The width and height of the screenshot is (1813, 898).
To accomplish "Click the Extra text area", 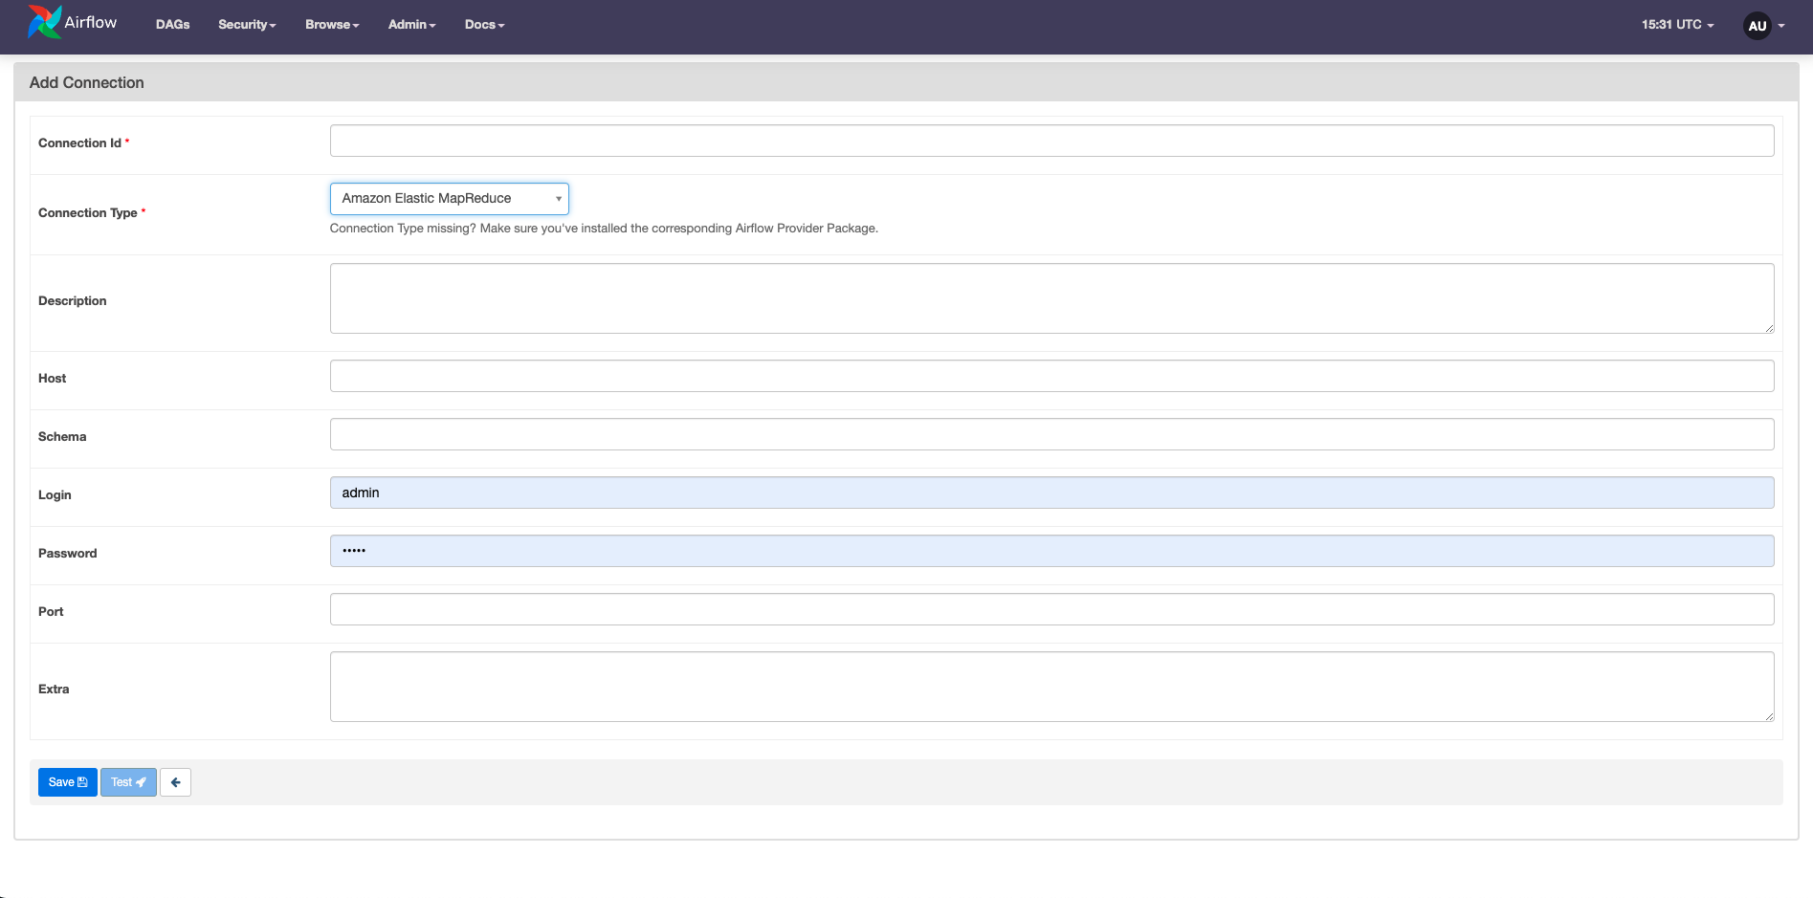I will [1050, 686].
